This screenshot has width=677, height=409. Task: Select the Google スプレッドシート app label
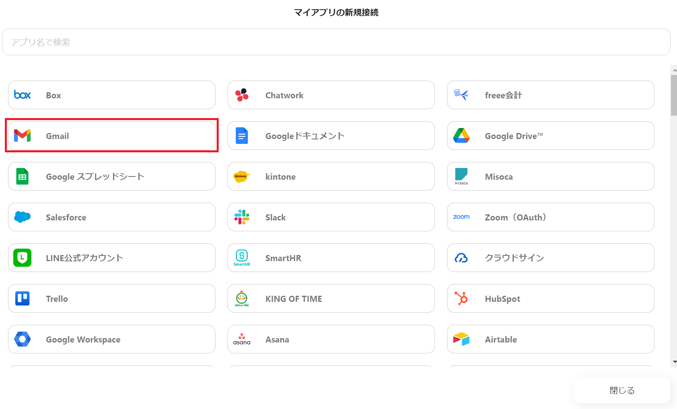pos(95,176)
